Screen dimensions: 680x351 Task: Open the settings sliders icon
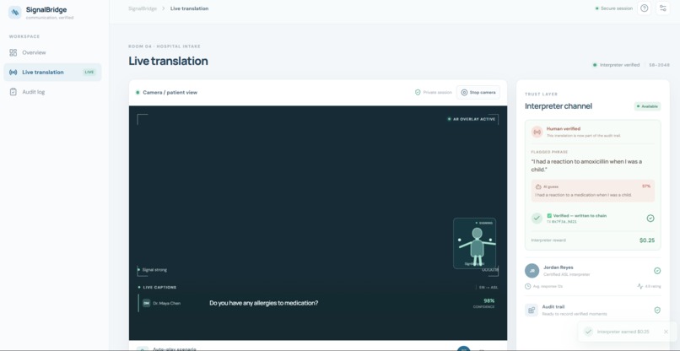pos(662,8)
